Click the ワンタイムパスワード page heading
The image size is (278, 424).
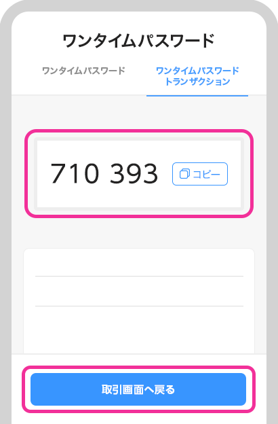(138, 41)
